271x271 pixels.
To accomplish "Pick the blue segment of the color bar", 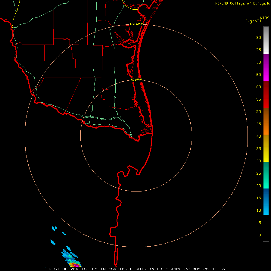I will point(266,202).
